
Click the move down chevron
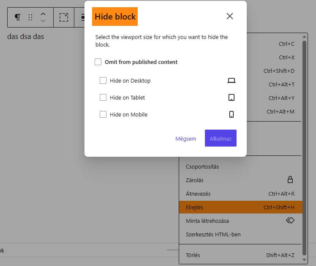43,21
